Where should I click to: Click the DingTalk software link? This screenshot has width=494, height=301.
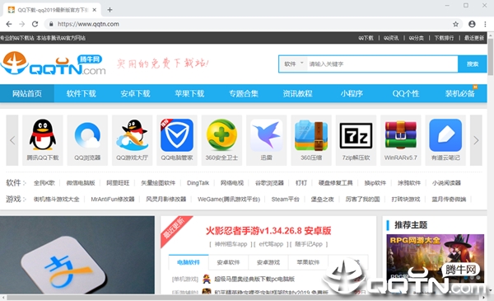198,183
